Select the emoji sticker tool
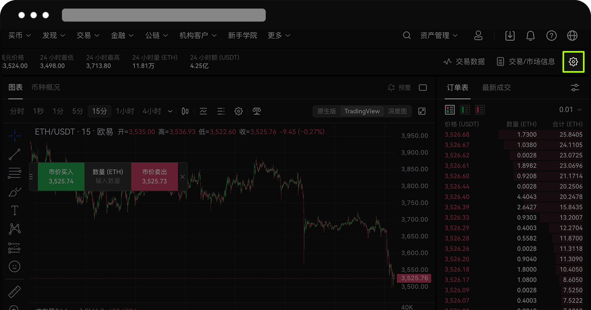Image resolution: width=591 pixels, height=310 pixels. (14, 266)
